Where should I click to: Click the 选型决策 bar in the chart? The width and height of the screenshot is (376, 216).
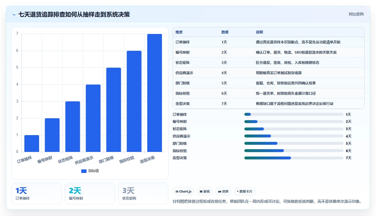(x=155, y=93)
